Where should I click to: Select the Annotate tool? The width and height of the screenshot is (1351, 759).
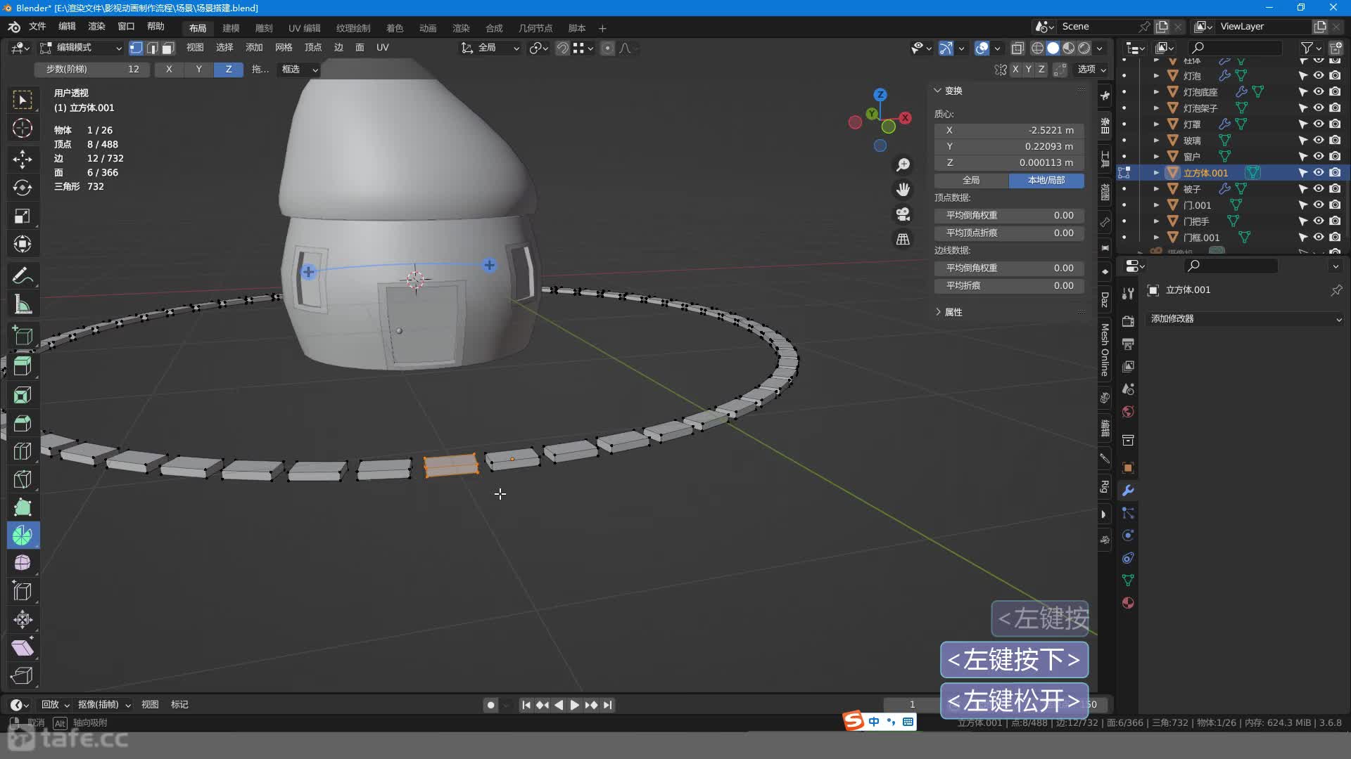[23, 276]
